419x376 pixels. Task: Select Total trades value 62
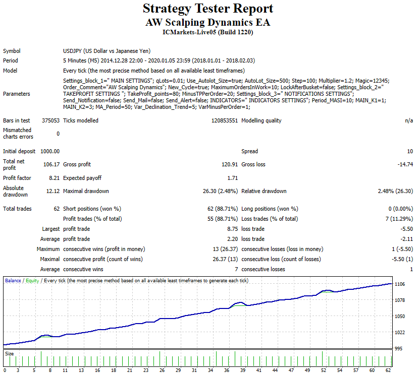[x=57, y=209]
